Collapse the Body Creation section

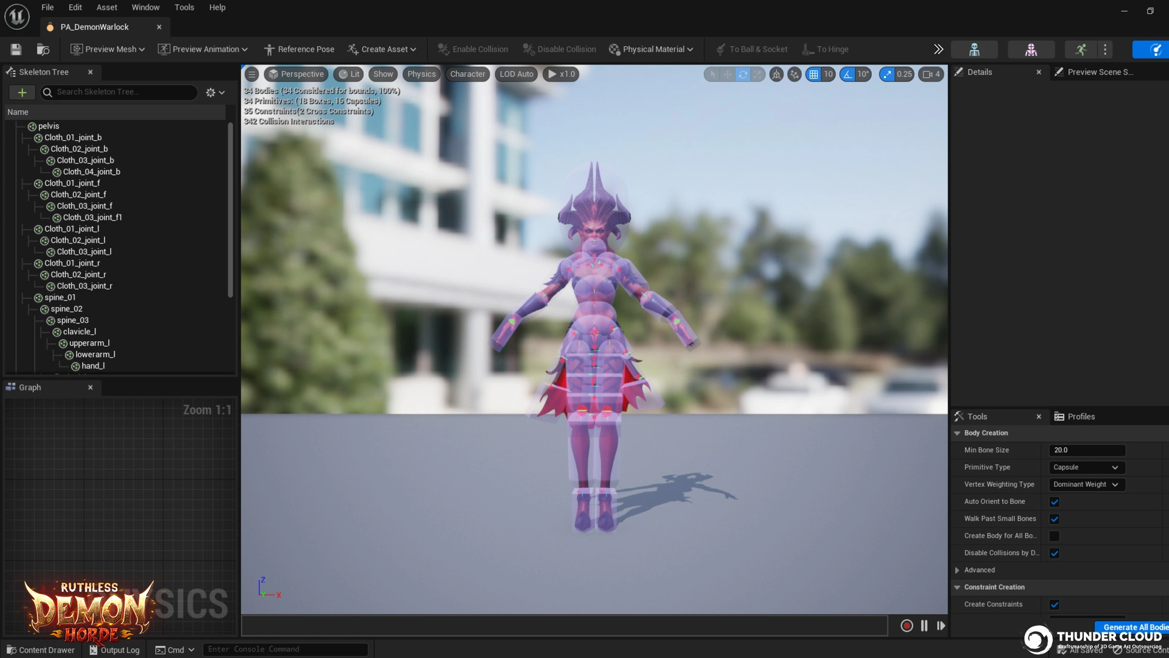coord(957,433)
